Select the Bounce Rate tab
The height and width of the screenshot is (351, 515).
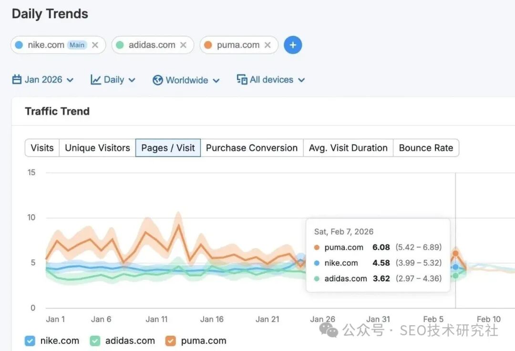pos(426,148)
